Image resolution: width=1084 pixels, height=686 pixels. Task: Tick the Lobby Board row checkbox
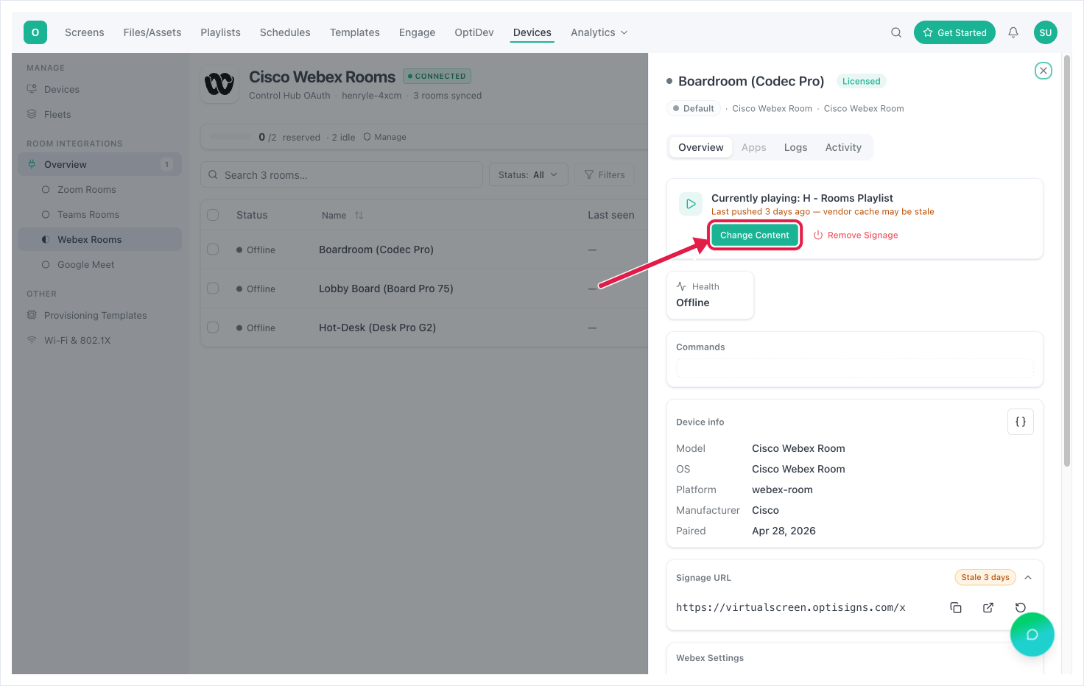[213, 289]
